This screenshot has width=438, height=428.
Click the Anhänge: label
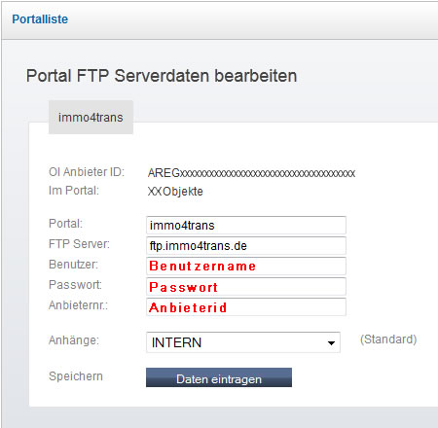coord(74,340)
